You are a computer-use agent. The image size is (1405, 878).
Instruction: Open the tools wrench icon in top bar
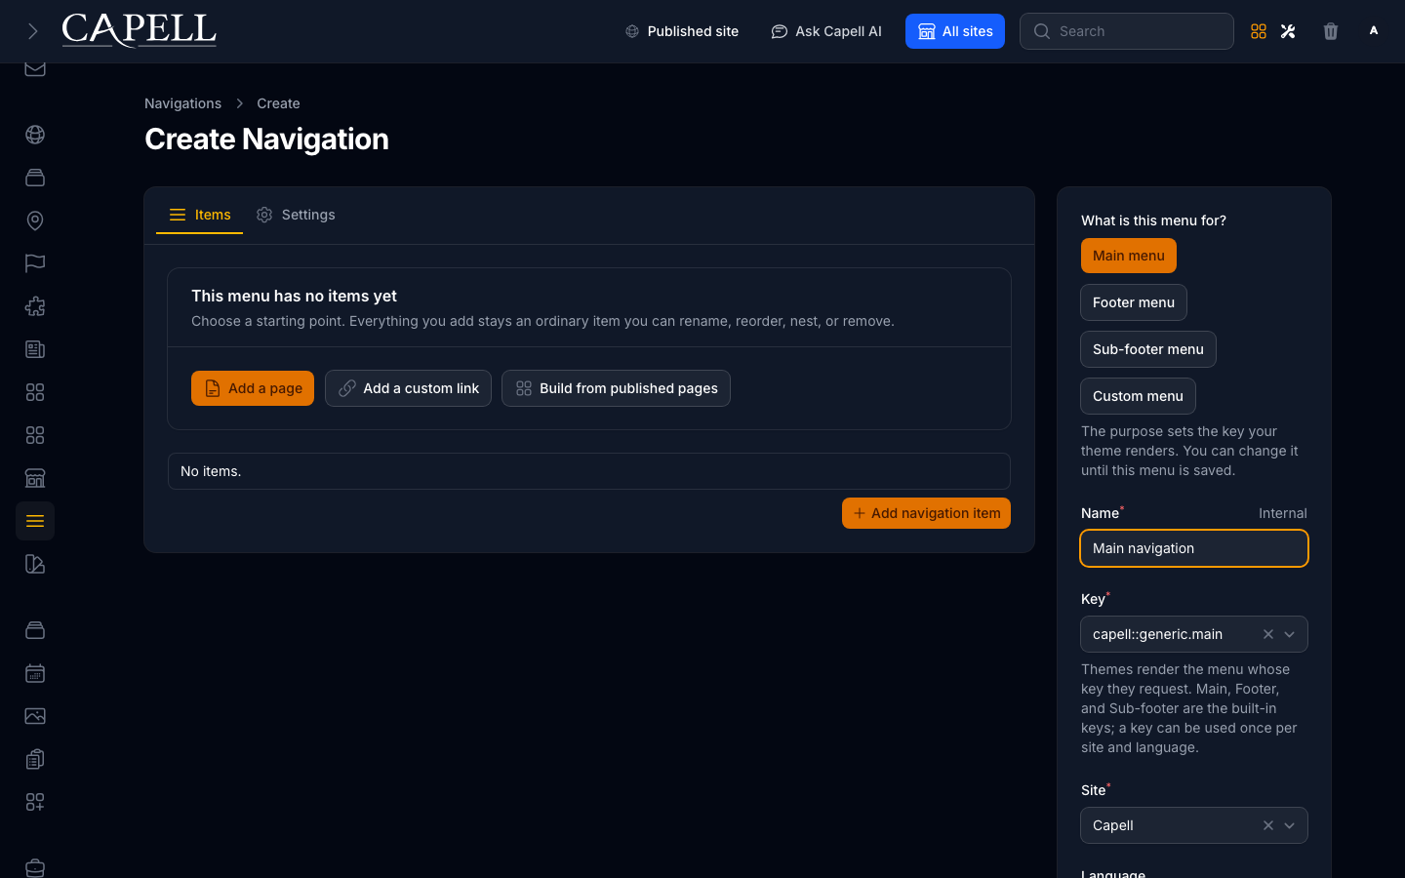coord(1288,31)
